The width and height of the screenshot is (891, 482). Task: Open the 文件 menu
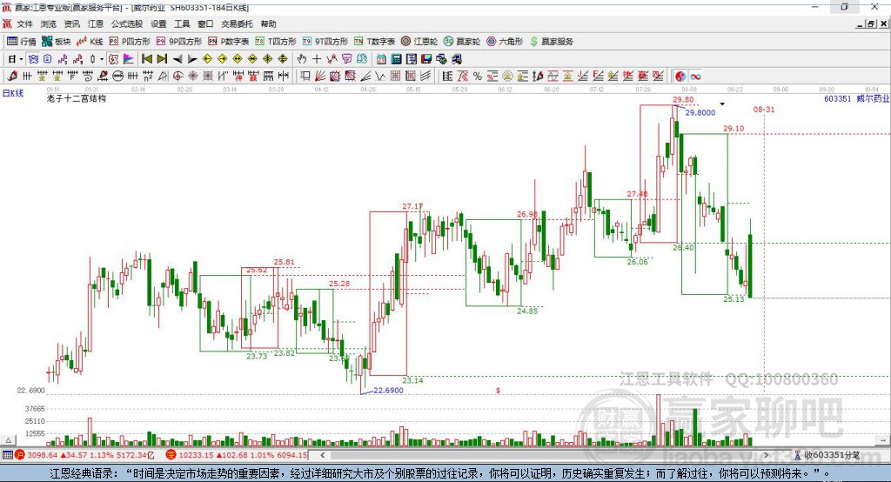click(x=24, y=23)
